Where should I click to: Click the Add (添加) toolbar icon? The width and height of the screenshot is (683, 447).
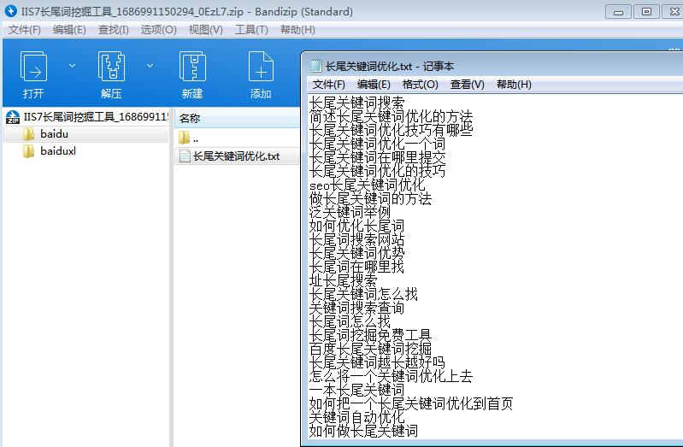(261, 66)
